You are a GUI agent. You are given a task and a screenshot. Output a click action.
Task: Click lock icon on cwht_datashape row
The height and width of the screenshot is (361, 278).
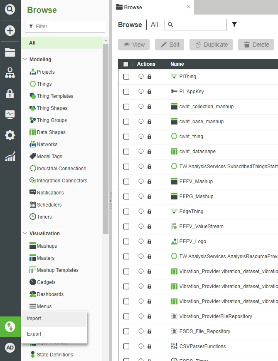(x=149, y=151)
